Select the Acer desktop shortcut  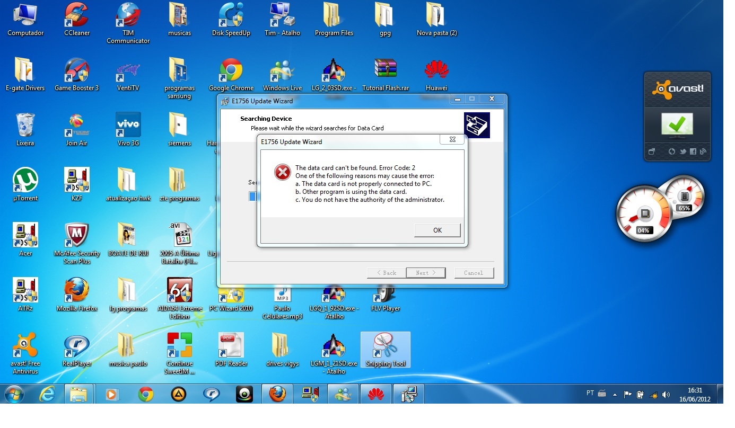pos(25,240)
